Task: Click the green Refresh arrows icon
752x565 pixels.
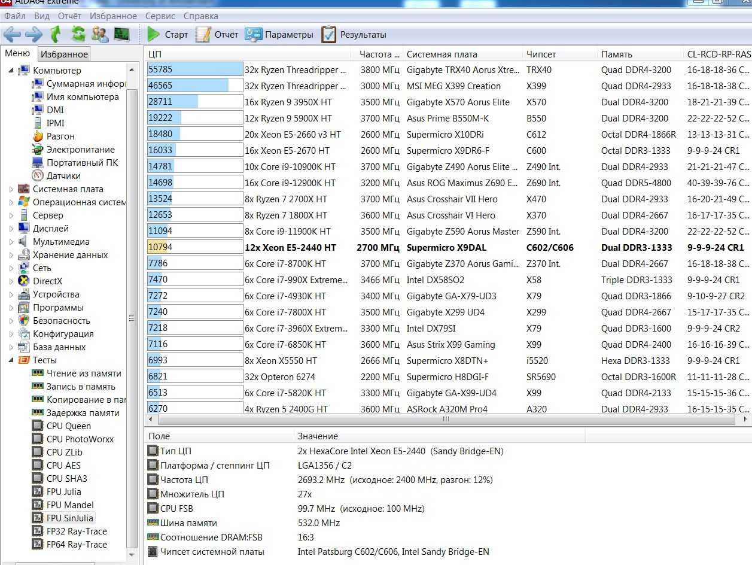Action: coord(78,34)
